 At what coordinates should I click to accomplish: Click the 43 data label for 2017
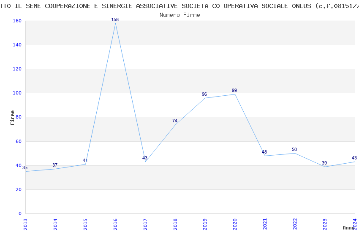point(145,158)
